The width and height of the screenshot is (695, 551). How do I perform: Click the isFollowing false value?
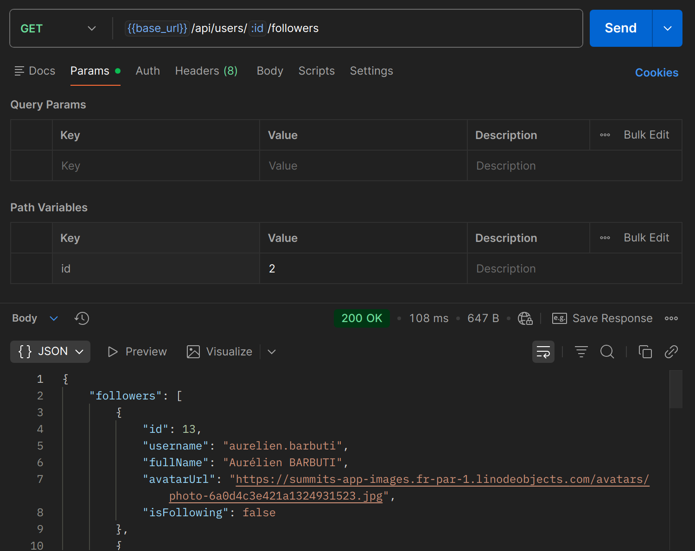(x=259, y=513)
